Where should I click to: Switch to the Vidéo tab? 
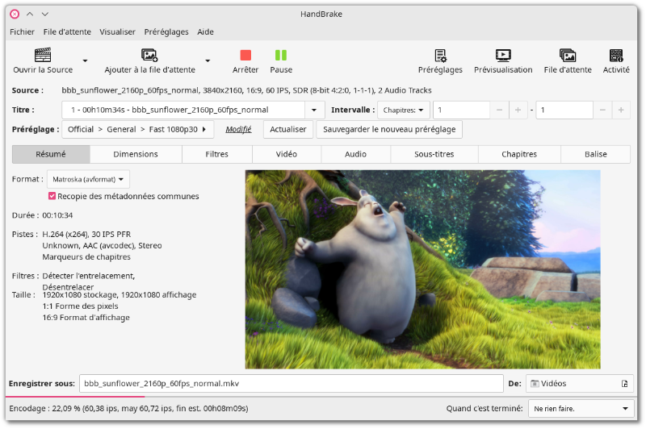(x=287, y=154)
